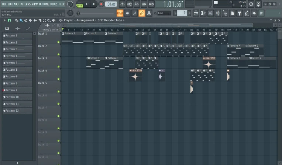
Task: Open the project picker pages icon
Action: coord(232,13)
